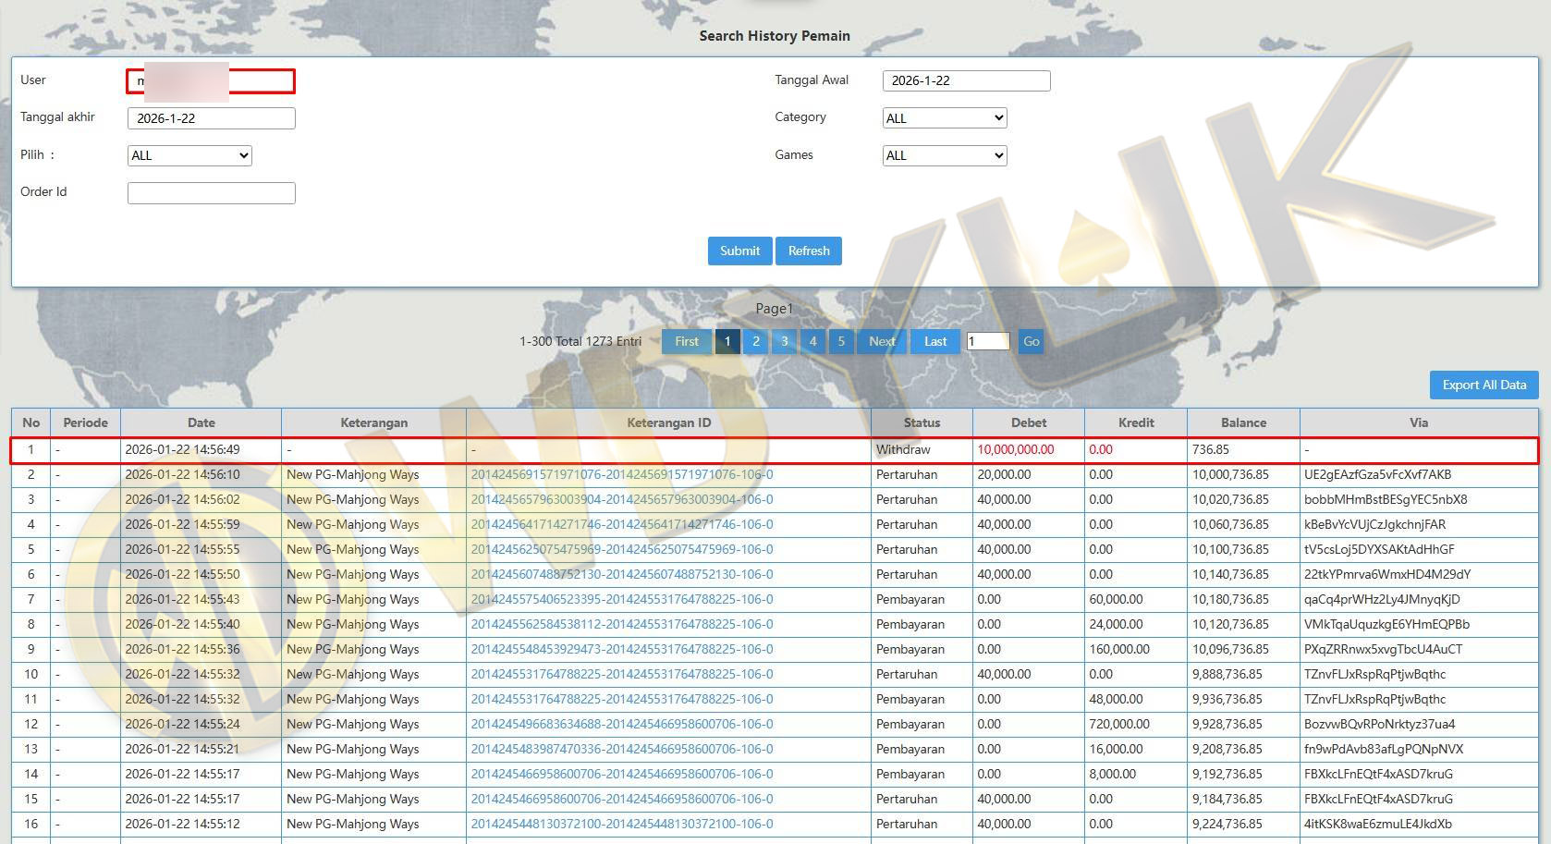This screenshot has height=844, width=1551.
Task: Click the Tanggal akhir date field
Action: pos(211,118)
